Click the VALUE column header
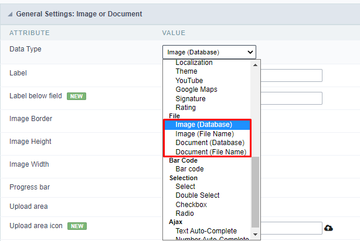The width and height of the screenshot is (360, 241). (x=174, y=33)
